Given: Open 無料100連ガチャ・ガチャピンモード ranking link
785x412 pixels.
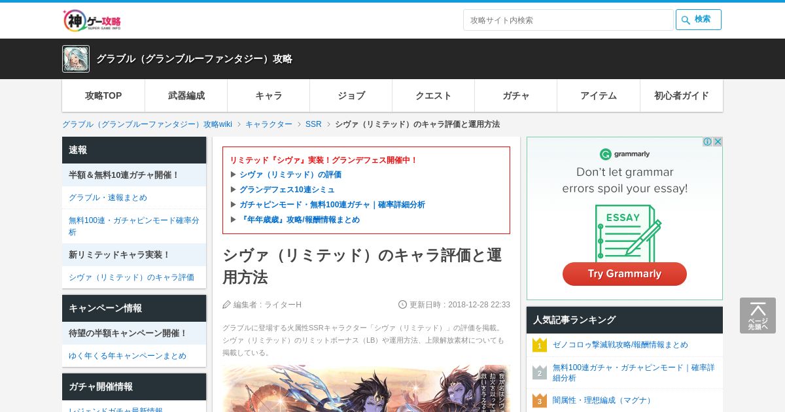Looking at the screenshot, I should [633, 373].
